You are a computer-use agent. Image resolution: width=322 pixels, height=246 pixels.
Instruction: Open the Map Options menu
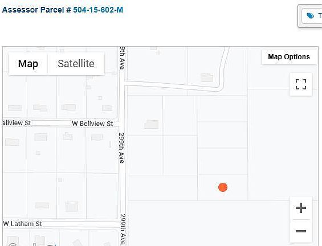(289, 57)
